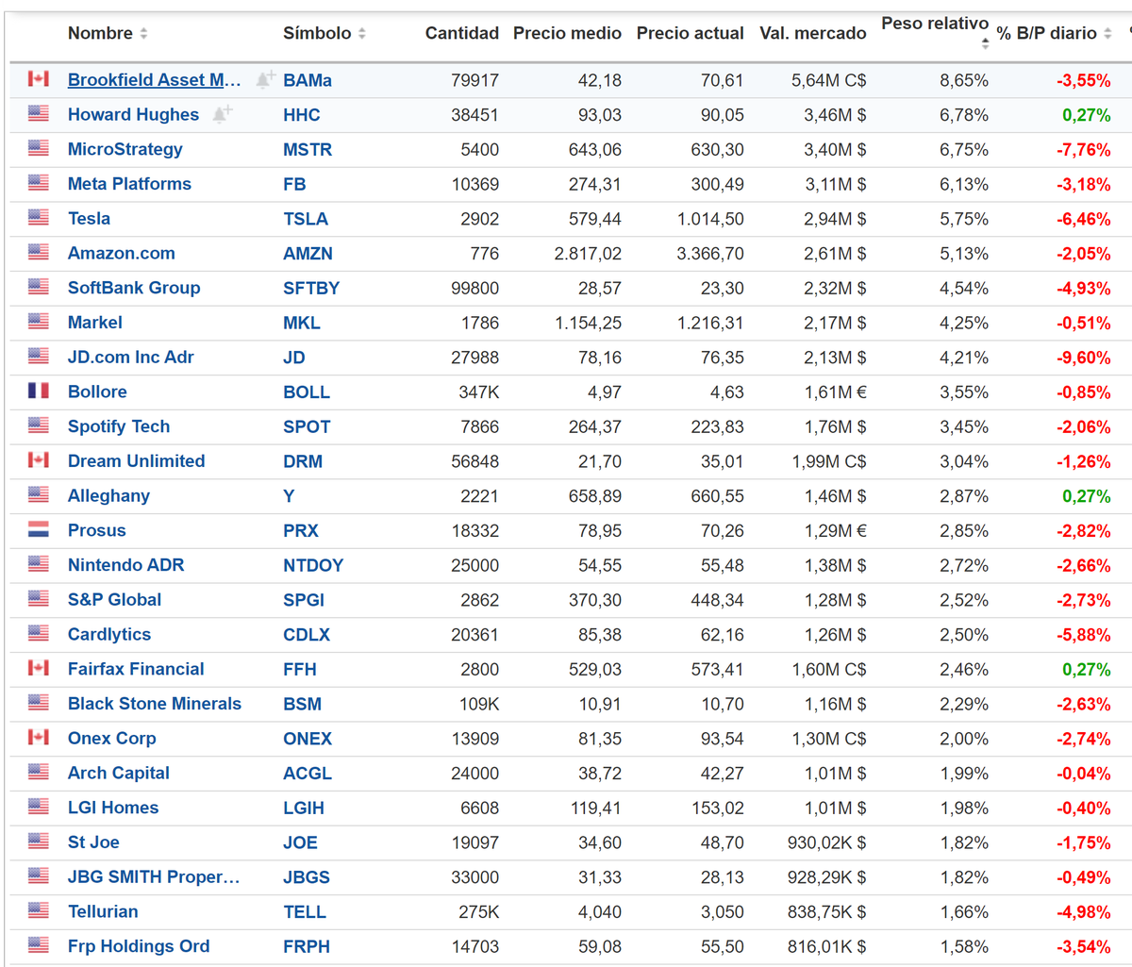1132x967 pixels.
Task: Open the Tesla stock link
Action: pyautogui.click(x=89, y=219)
